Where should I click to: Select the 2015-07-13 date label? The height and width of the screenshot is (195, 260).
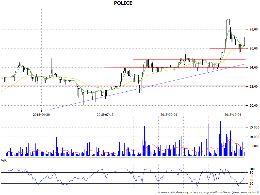point(105,115)
